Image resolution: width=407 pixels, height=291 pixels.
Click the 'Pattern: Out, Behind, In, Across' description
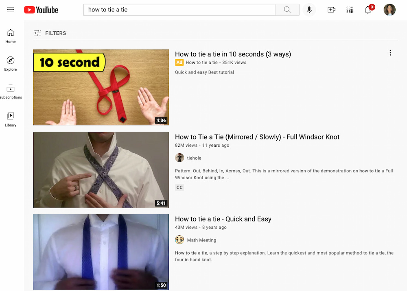[284, 174]
